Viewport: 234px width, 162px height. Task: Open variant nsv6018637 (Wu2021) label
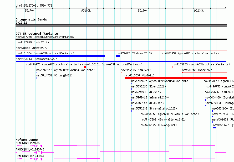pos(139,75)
